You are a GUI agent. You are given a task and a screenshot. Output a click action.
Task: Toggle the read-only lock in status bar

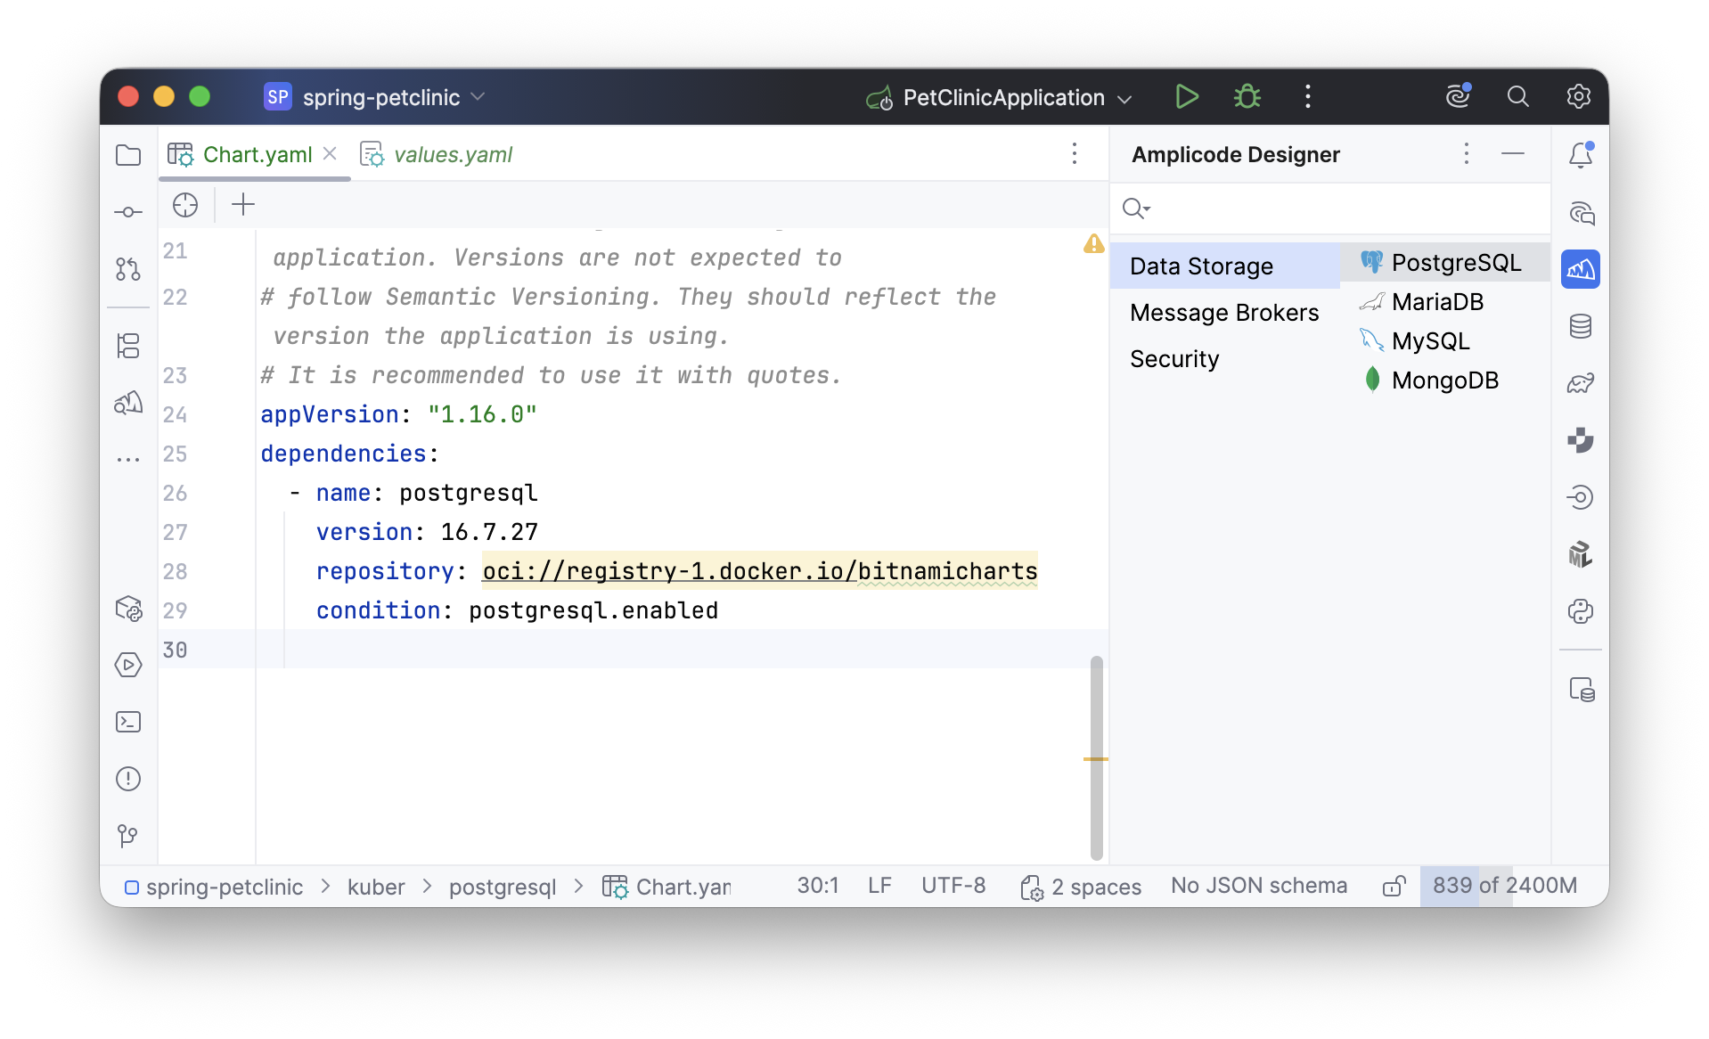(x=1394, y=886)
